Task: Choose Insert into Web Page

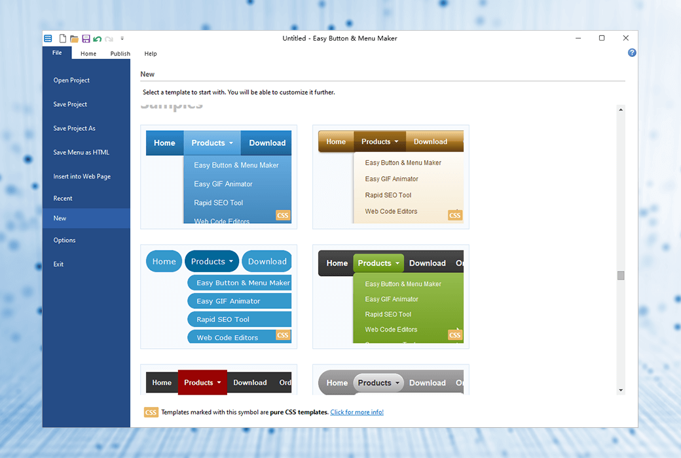Action: tap(86, 176)
